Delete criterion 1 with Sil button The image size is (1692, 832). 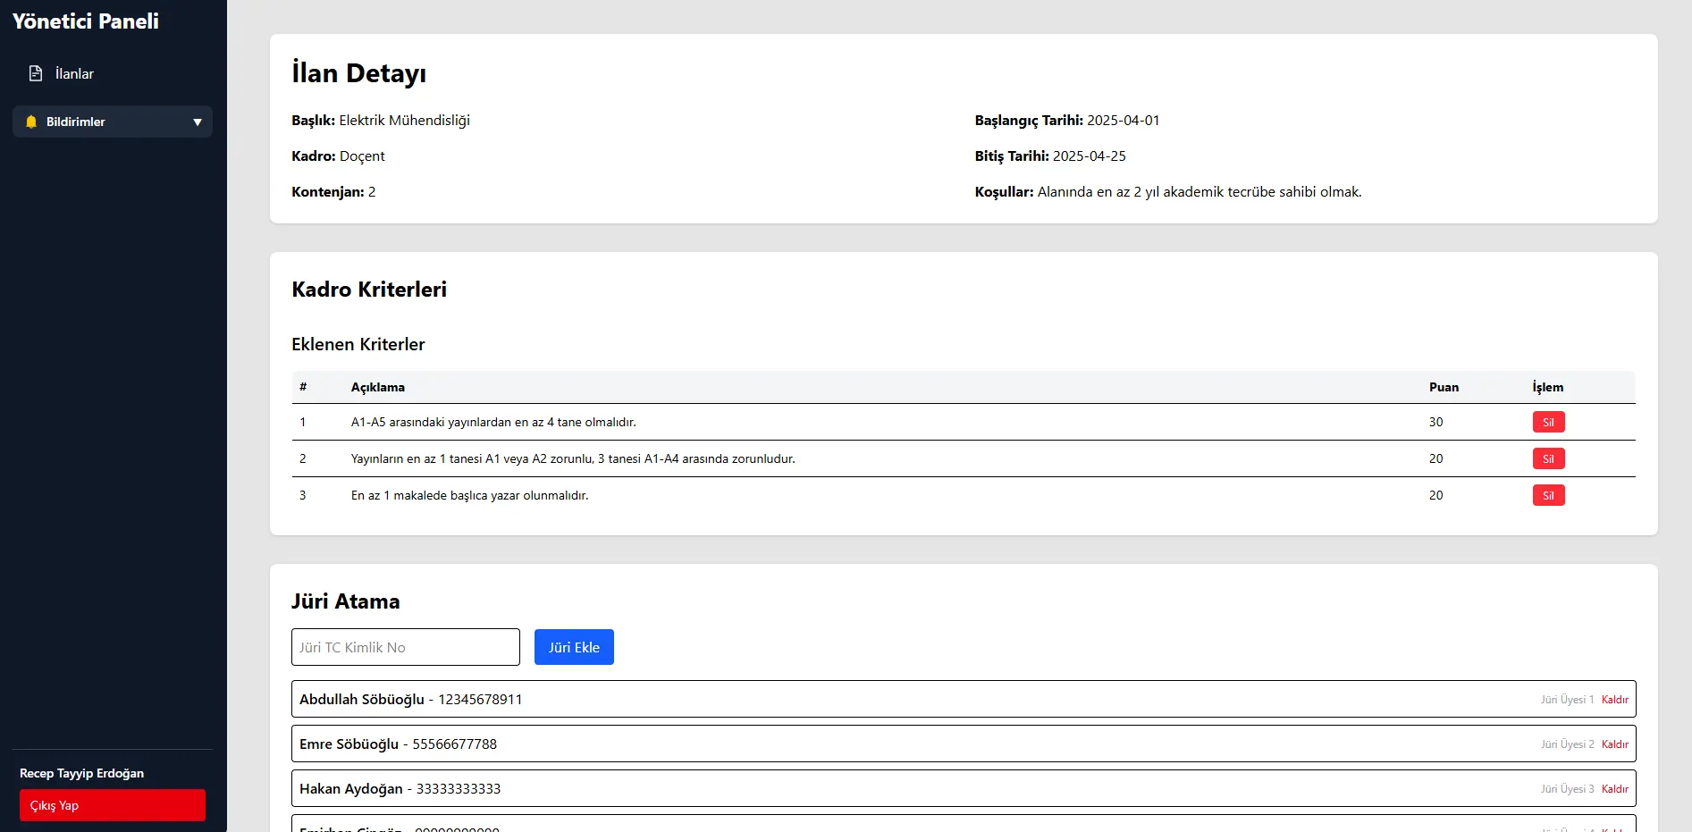pos(1548,422)
